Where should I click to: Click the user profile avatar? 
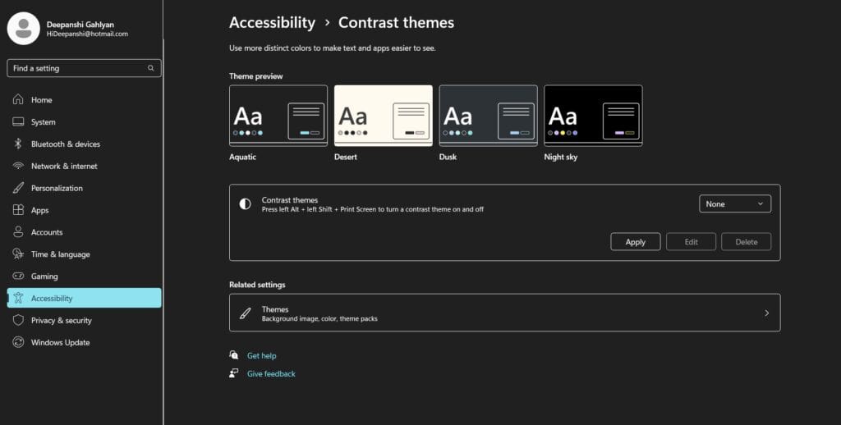(x=23, y=29)
